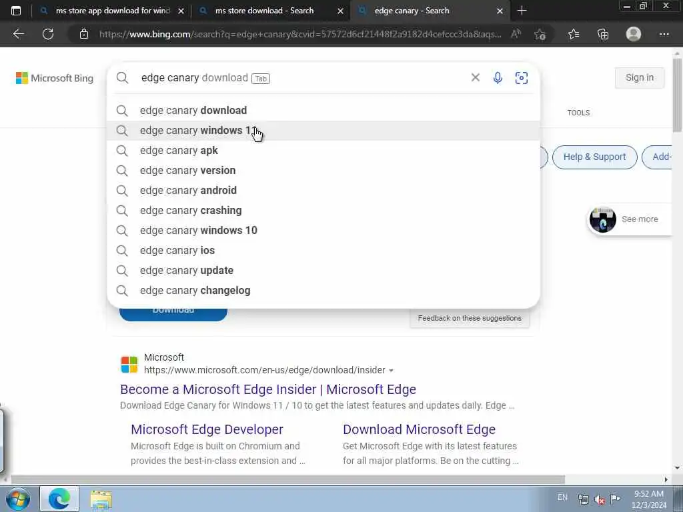Clear the Bing search box text
Viewport: 683px width, 512px height.
pos(475,77)
